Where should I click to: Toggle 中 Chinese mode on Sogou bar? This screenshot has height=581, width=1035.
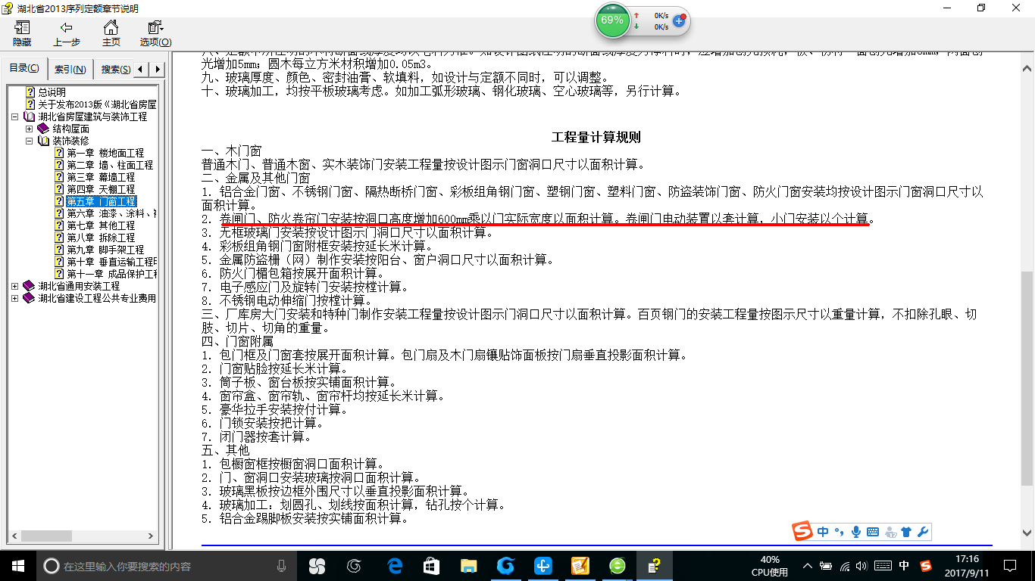pos(823,532)
